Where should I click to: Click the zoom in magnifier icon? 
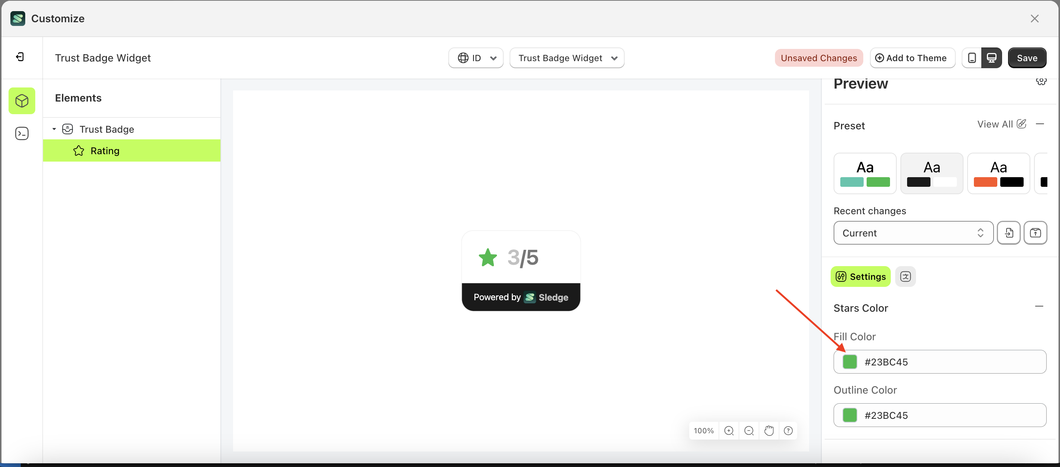729,430
